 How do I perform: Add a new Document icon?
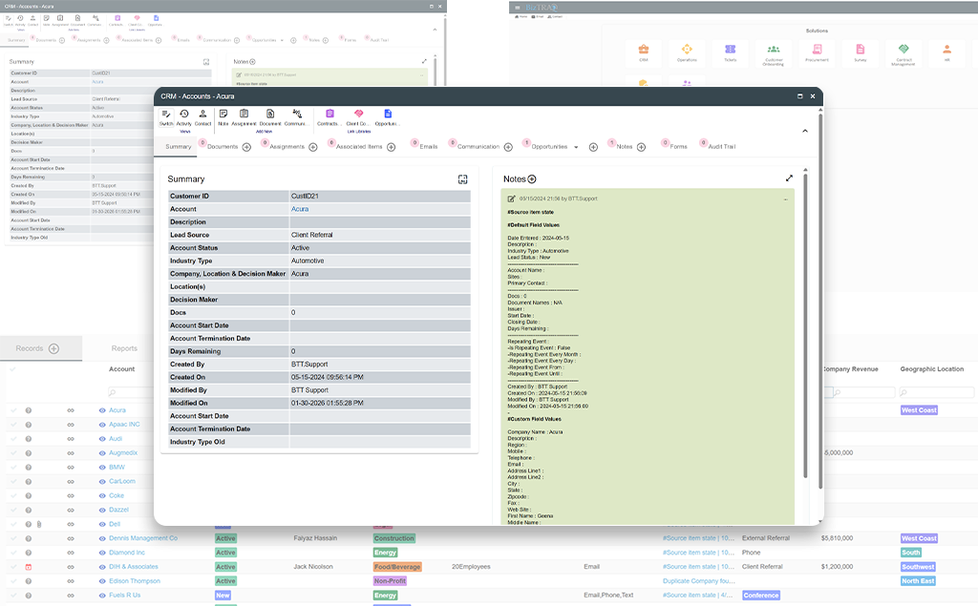click(270, 115)
